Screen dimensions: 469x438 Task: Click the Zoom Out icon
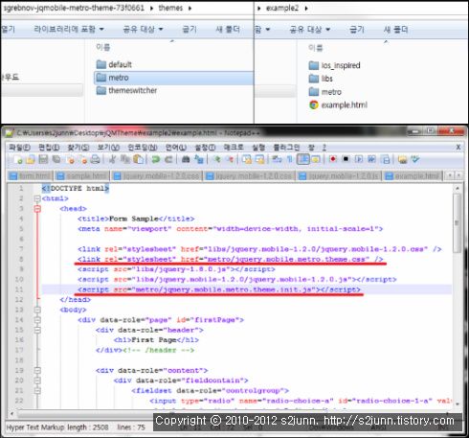[x=230, y=159]
